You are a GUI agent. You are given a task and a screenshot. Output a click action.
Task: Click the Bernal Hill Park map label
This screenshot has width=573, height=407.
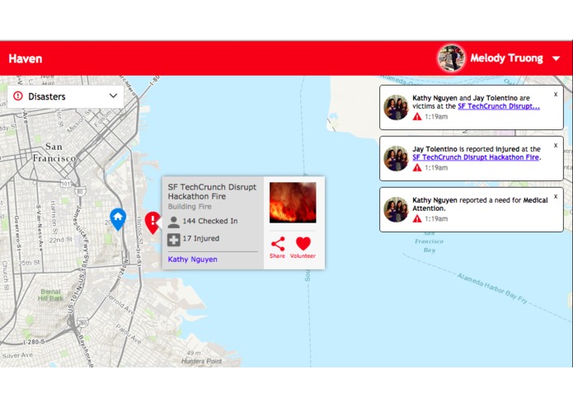(x=51, y=295)
